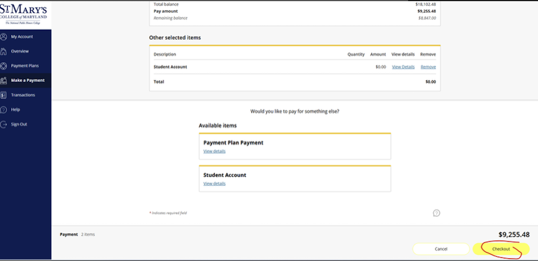The width and height of the screenshot is (538, 261).
Task: View details under Payment Plan Payment
Action: (215, 151)
